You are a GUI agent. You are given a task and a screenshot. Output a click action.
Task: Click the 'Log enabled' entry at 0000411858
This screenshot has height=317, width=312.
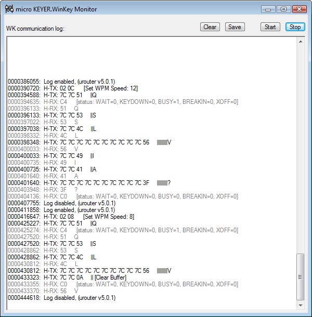coord(61,210)
